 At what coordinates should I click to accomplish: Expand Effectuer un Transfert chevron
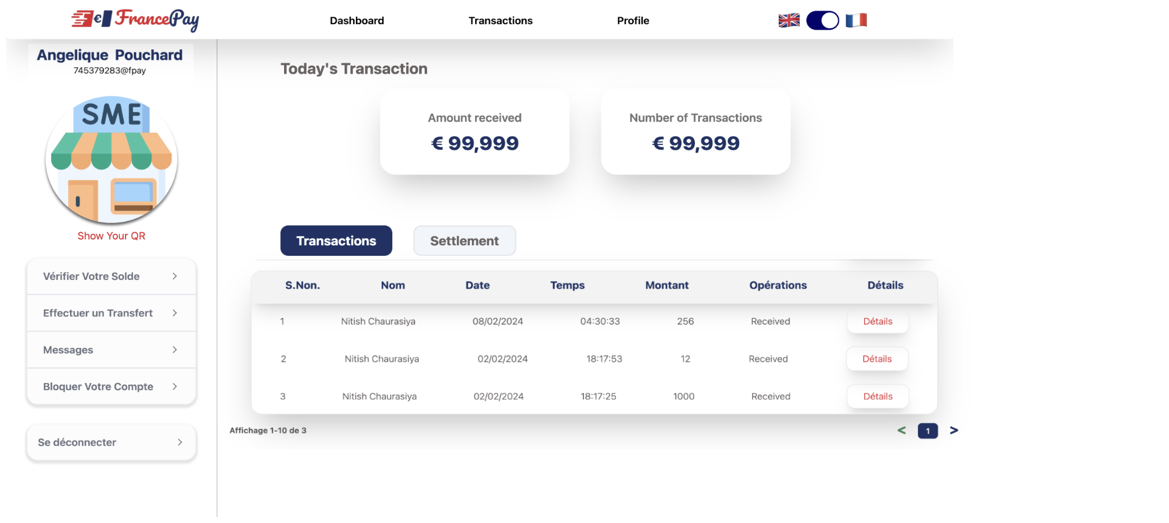pyautogui.click(x=175, y=313)
